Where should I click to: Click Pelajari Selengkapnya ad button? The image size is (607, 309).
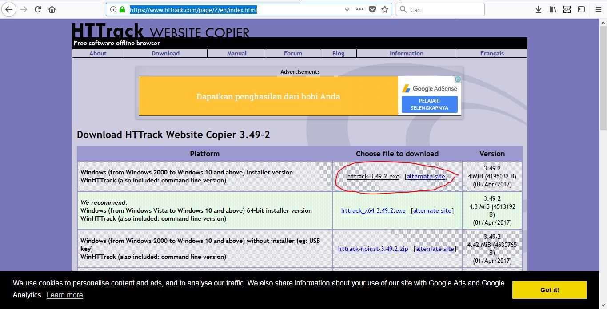coord(430,104)
